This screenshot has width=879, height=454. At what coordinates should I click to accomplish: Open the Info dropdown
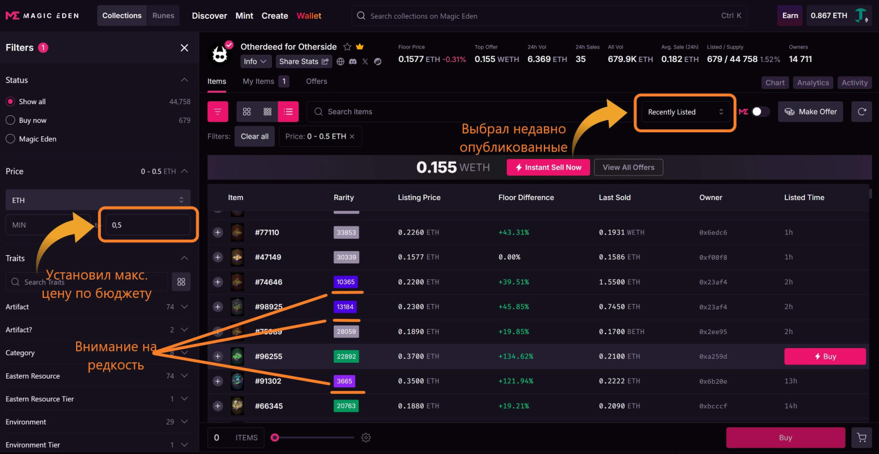(x=255, y=61)
